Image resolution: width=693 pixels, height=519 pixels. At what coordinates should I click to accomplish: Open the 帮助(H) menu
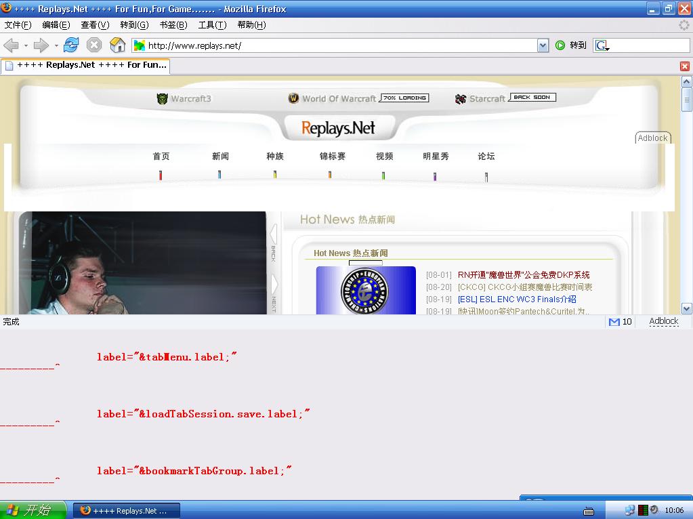[251, 25]
